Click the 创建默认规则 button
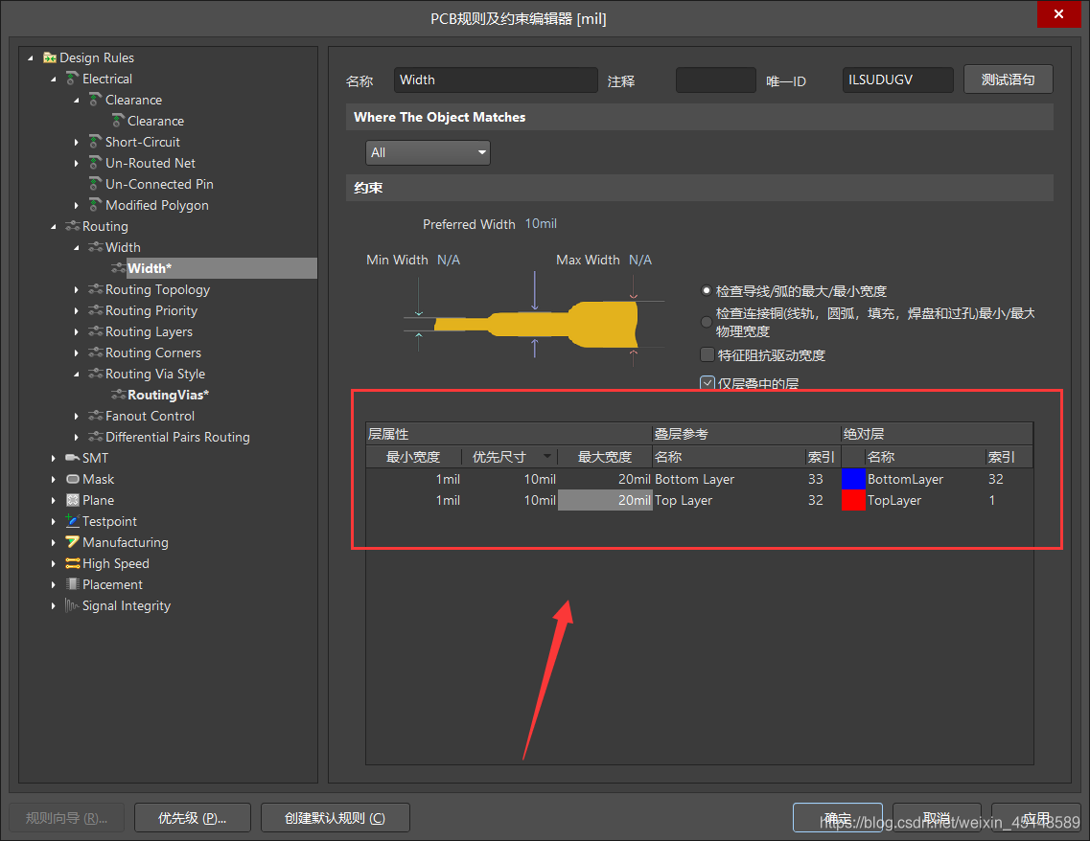The width and height of the screenshot is (1090, 841). 335,818
